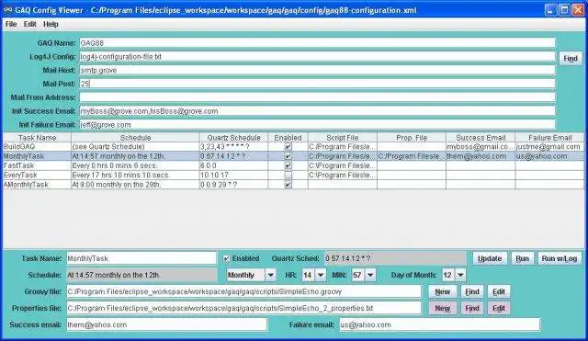Toggle Enabled checkbox for BuildGAQ row
The image size is (588, 341).
[x=288, y=147]
